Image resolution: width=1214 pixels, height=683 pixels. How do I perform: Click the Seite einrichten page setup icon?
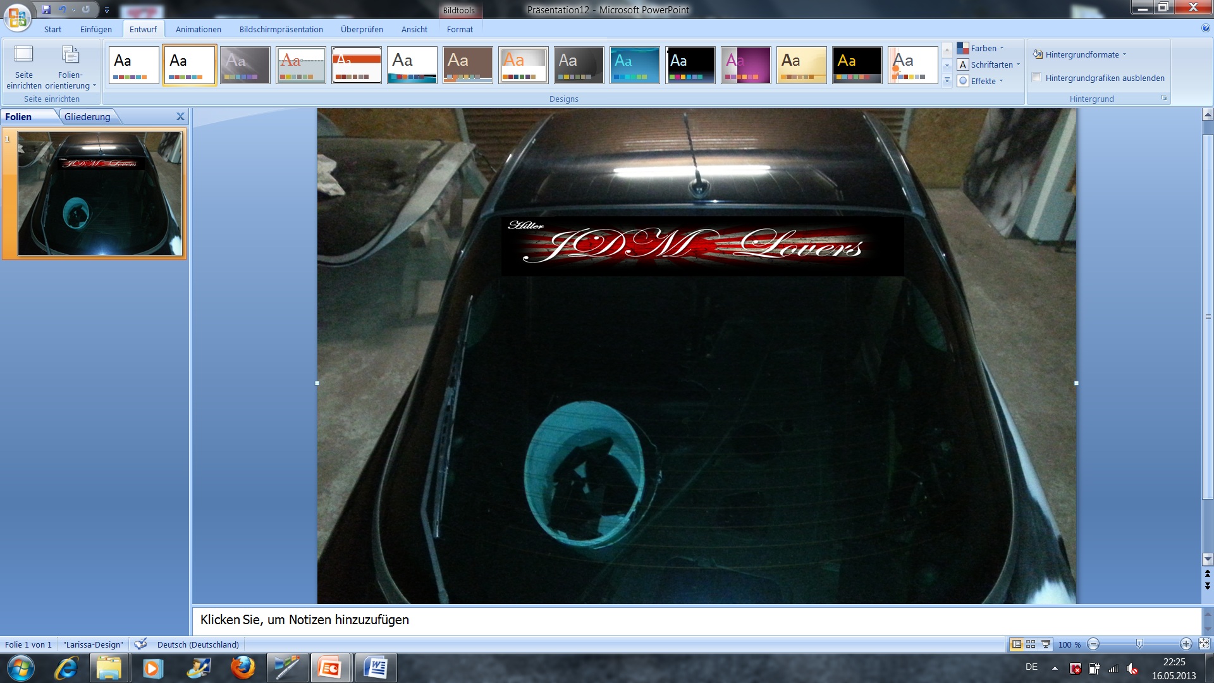(x=23, y=55)
